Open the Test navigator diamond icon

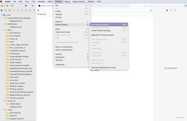click(22, 10)
